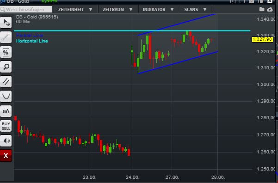Image resolution: width=278 pixels, height=183 pixels.
Task: Click the 60 Min timeframe label
Action: (23, 22)
